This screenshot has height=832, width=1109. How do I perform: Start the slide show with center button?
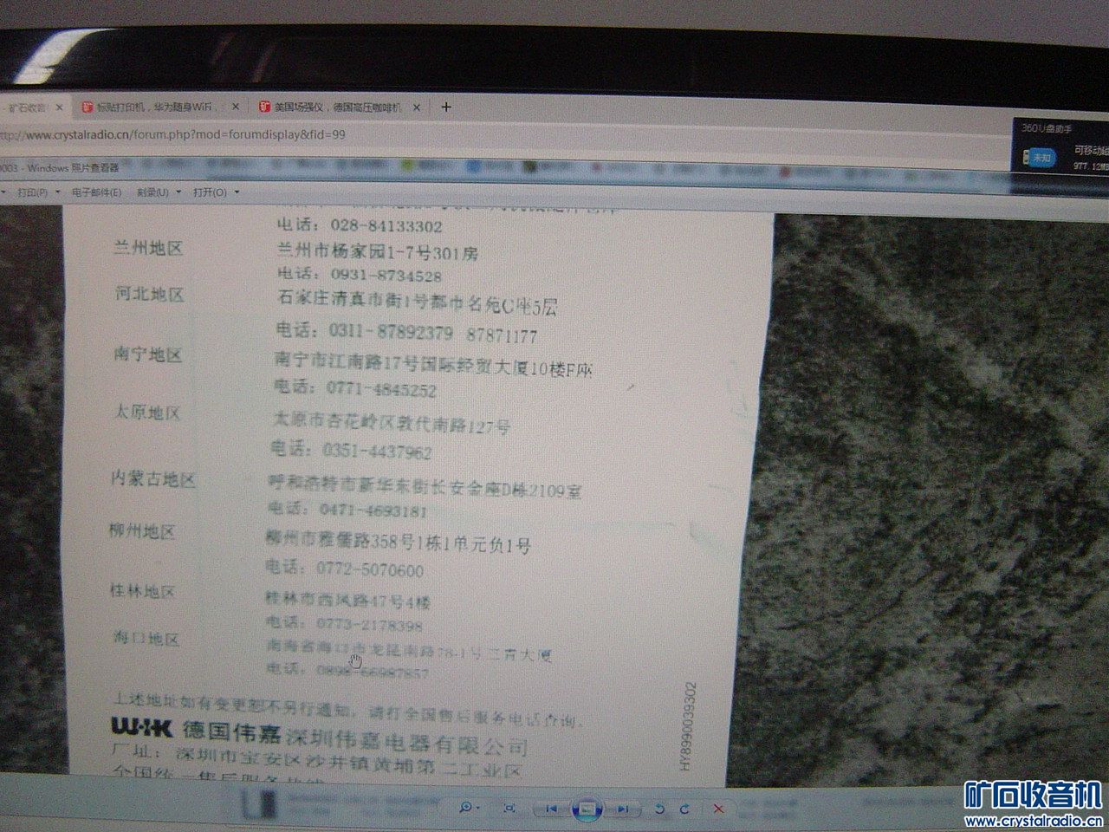point(587,809)
